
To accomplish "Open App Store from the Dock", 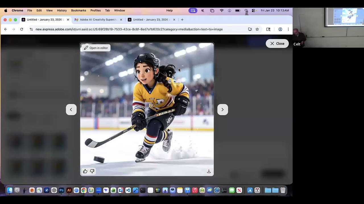I will 250,190.
